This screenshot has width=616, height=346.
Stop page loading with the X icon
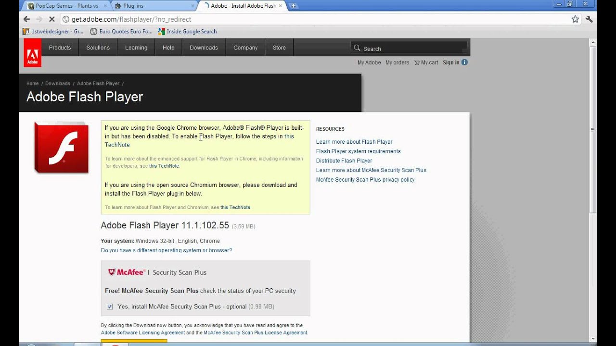pos(52,19)
